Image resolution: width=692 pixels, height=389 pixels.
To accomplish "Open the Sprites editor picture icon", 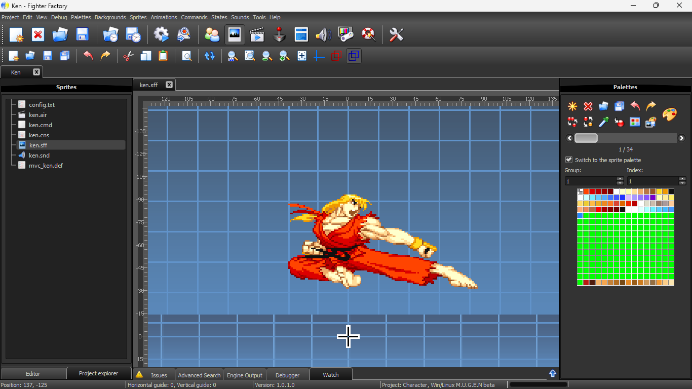I will [235, 34].
